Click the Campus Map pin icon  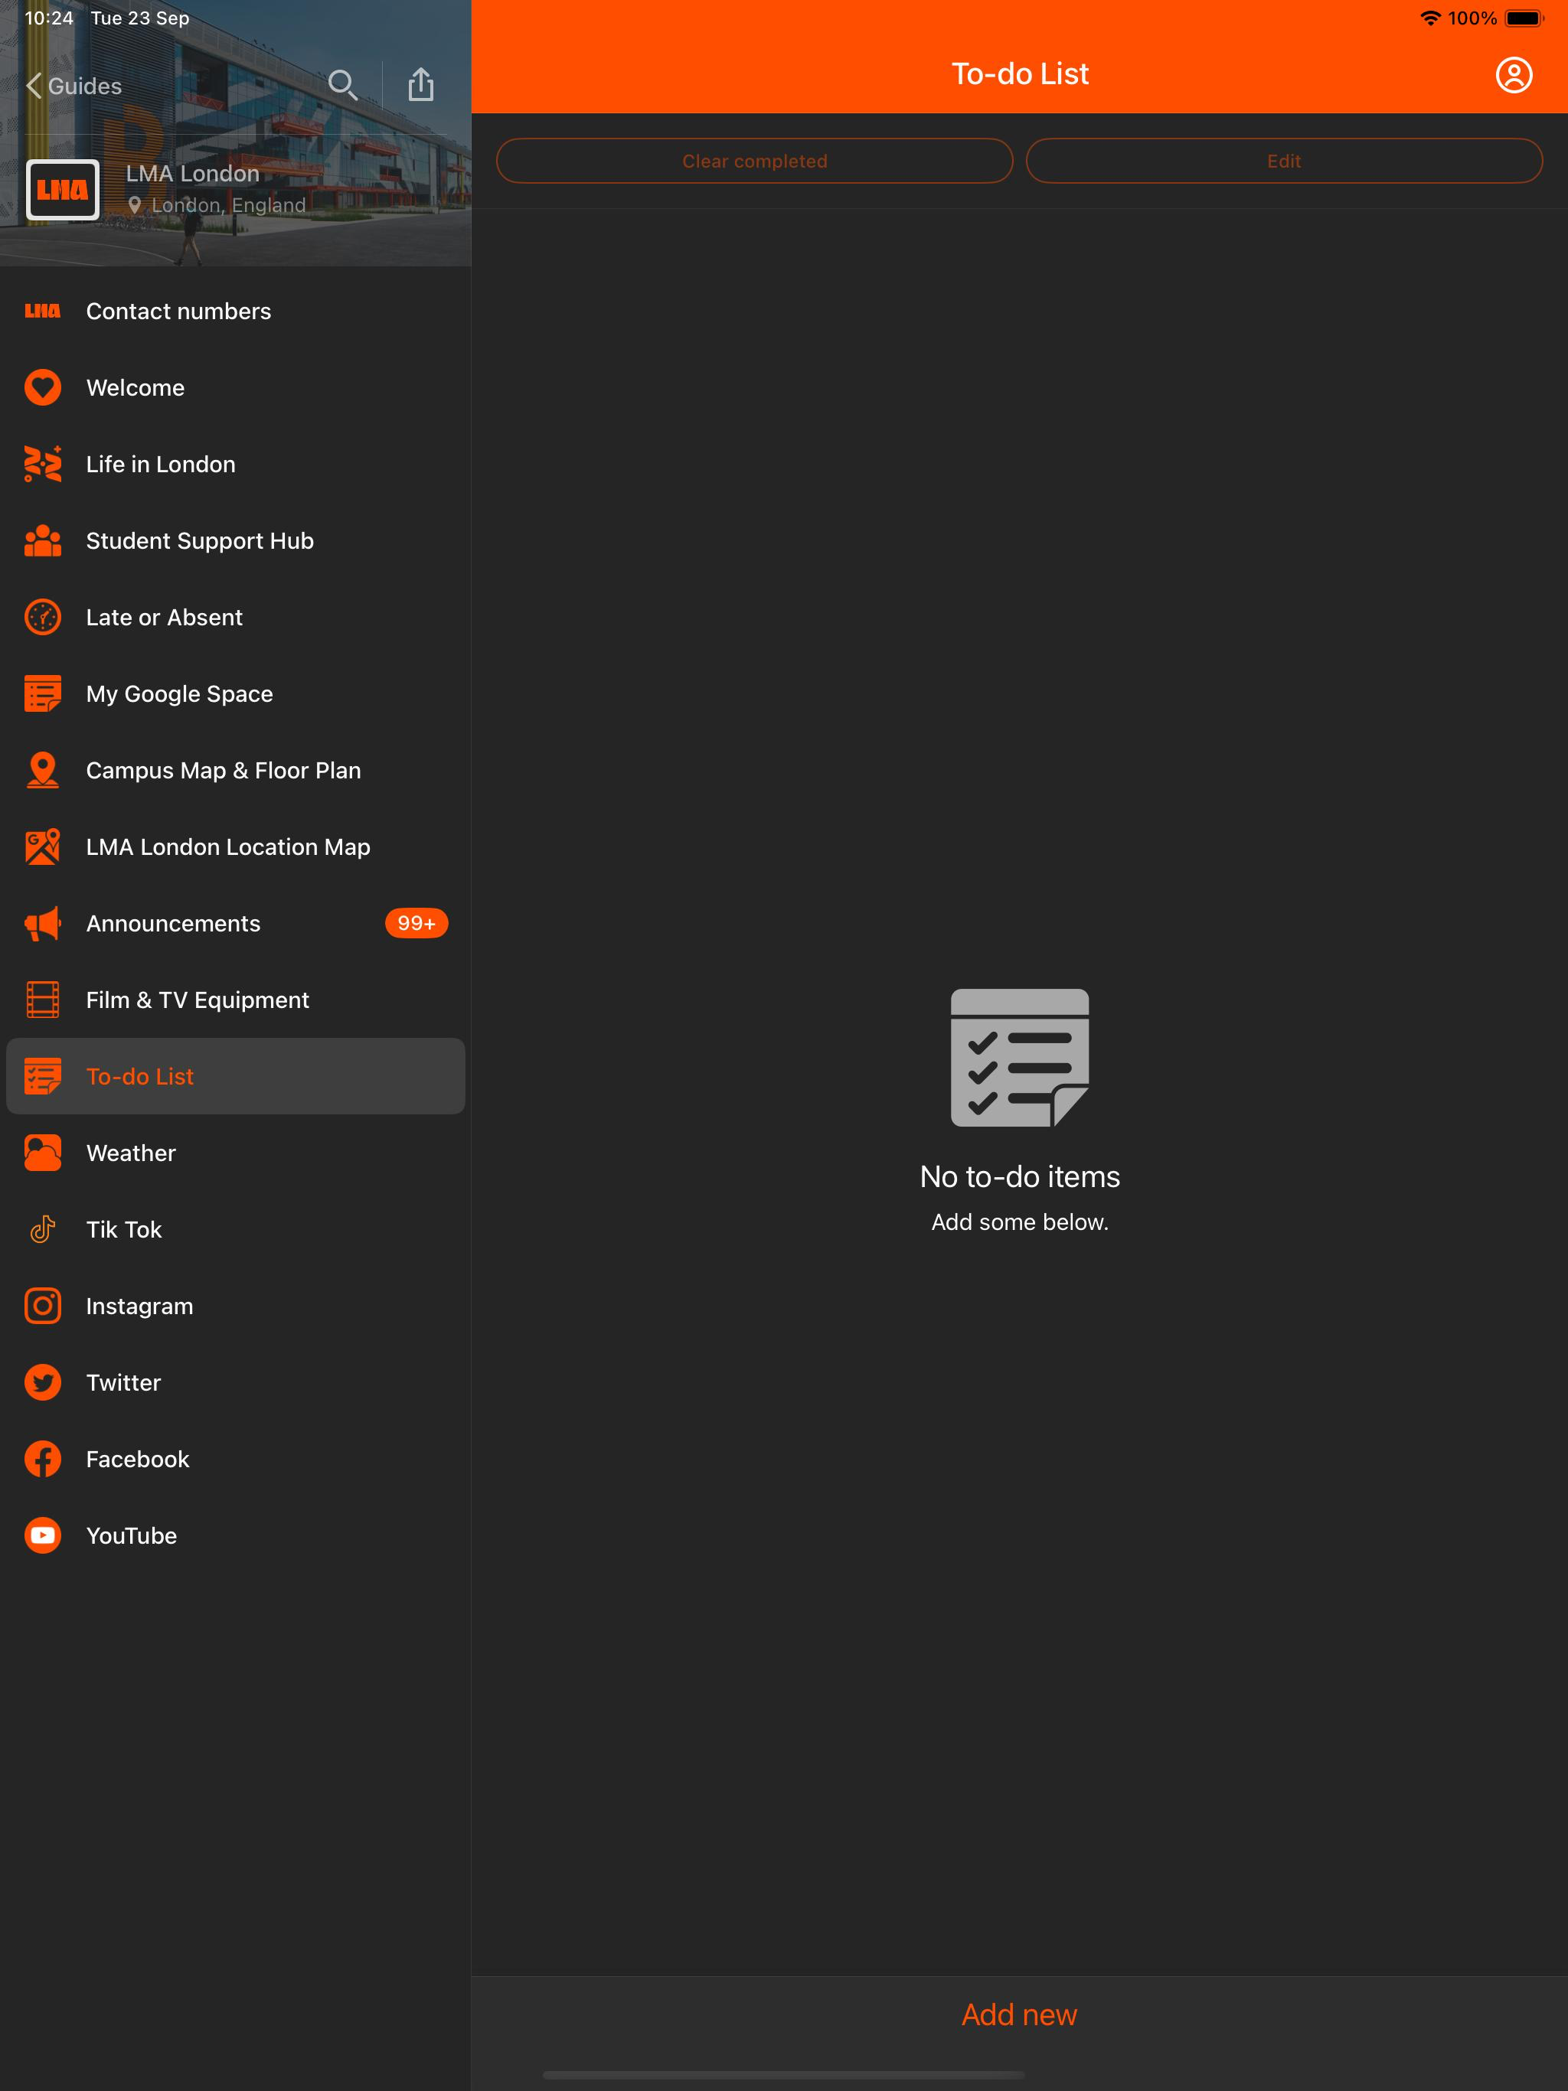(x=43, y=771)
